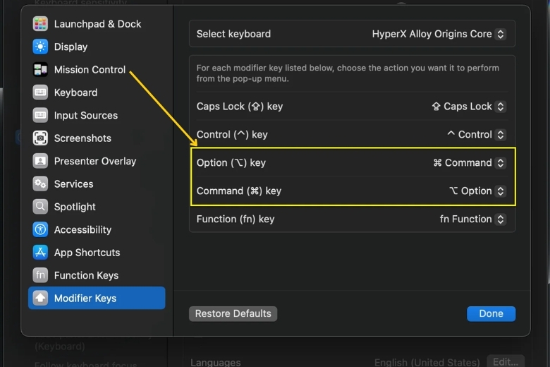Click the Services gears icon
550x367 pixels.
pos(40,183)
